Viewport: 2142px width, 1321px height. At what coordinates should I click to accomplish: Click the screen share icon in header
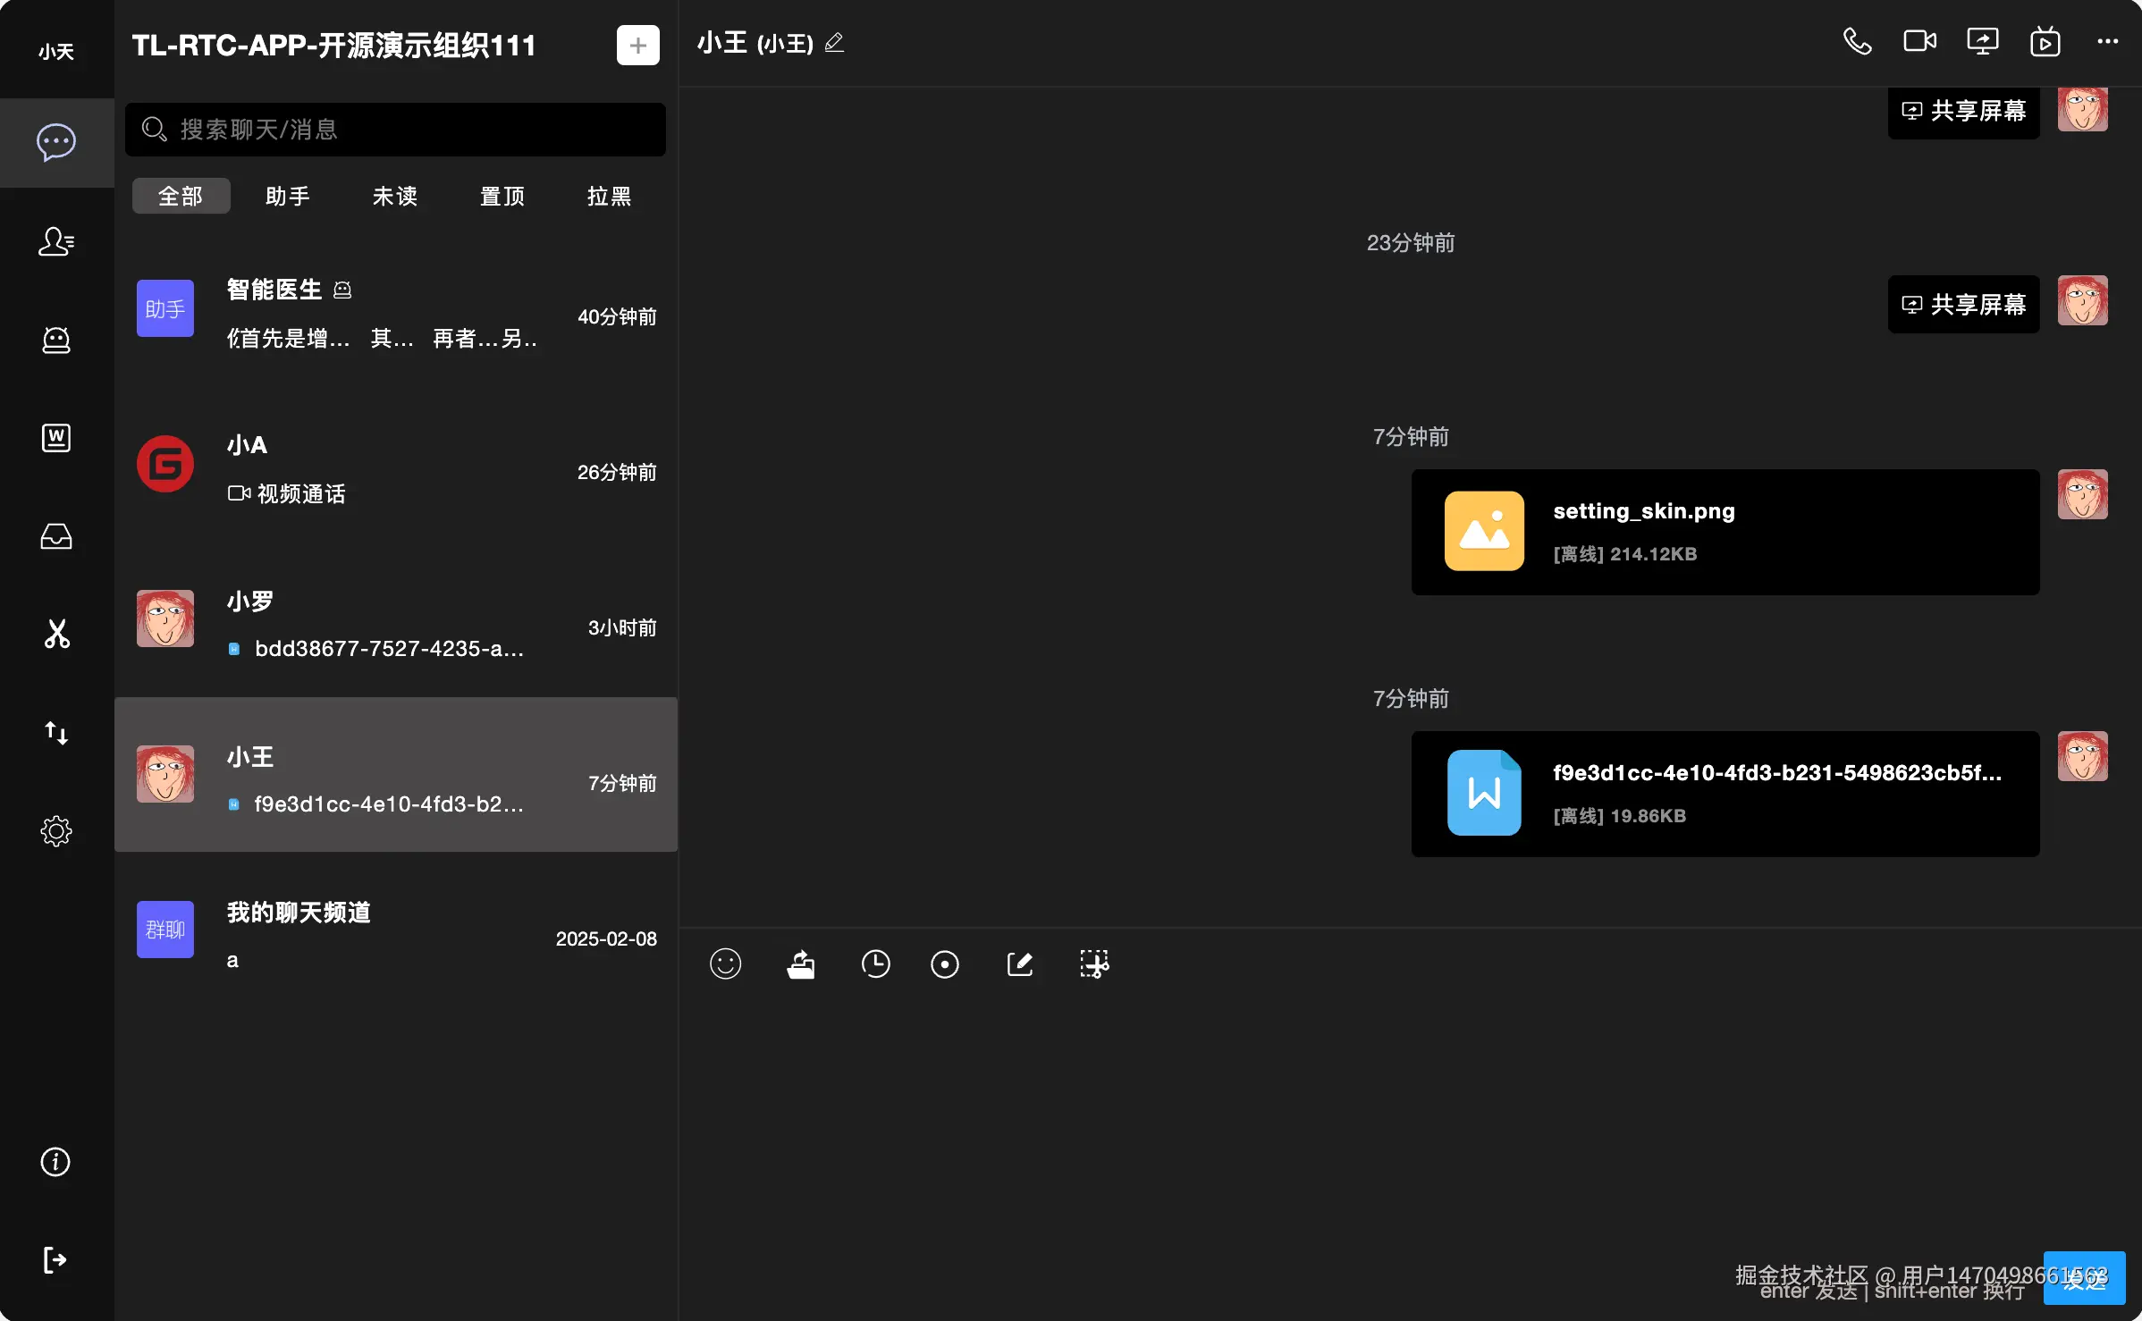point(1982,42)
